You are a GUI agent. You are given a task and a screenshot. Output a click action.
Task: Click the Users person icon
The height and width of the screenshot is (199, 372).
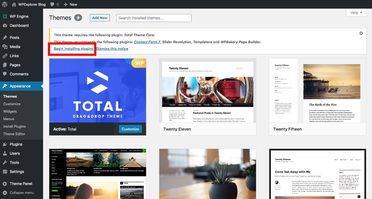pos(5,153)
